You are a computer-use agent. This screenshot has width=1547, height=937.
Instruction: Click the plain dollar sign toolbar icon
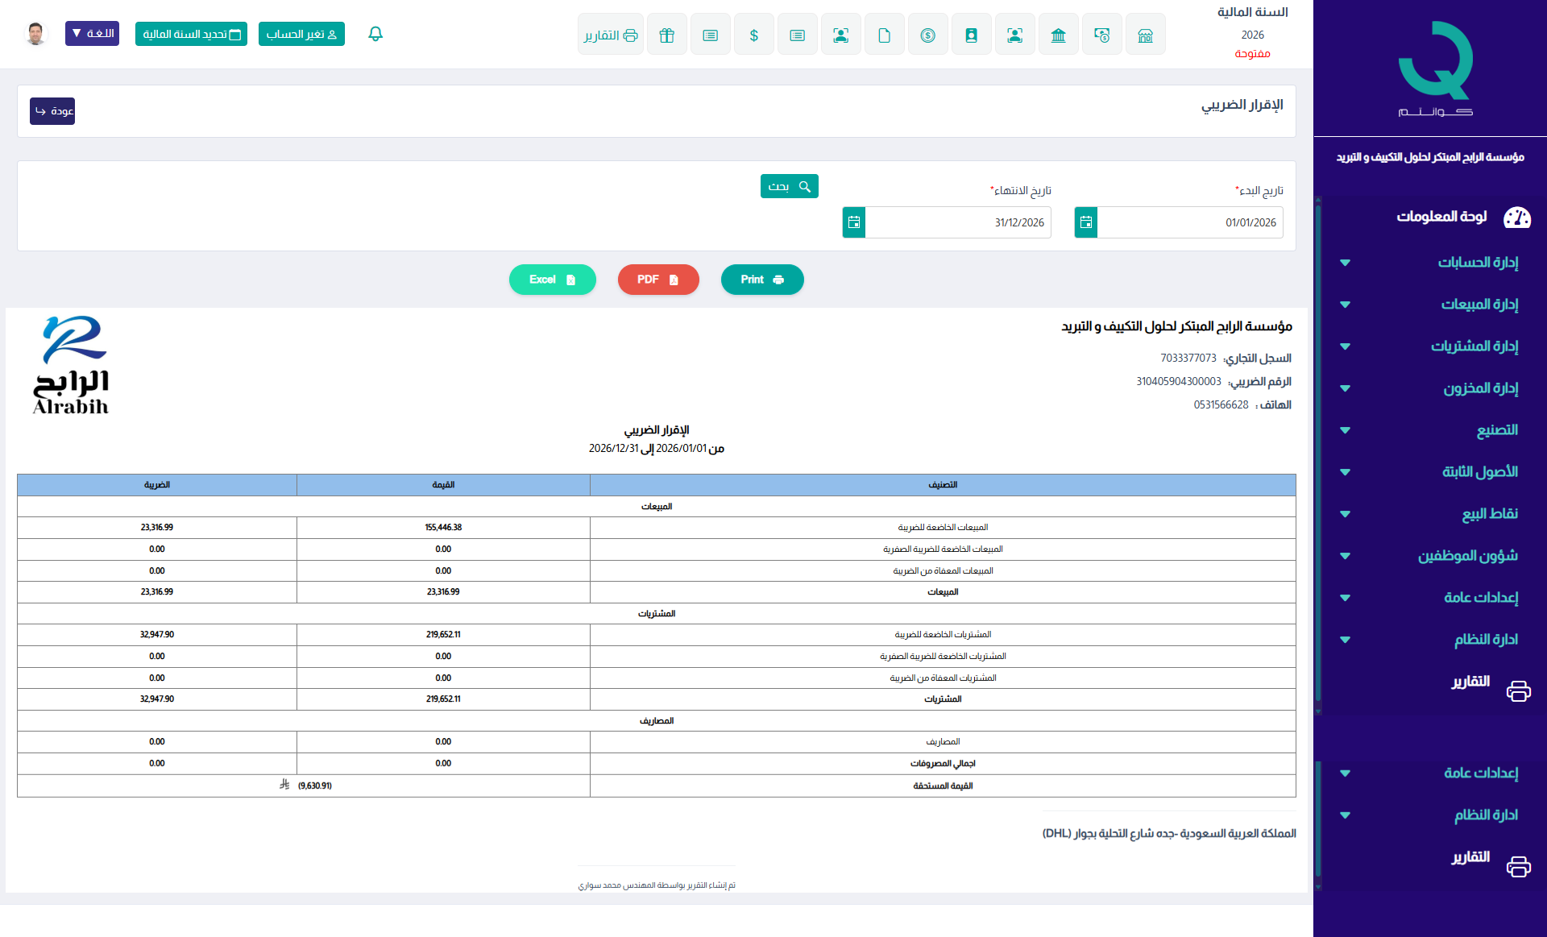[x=753, y=35]
